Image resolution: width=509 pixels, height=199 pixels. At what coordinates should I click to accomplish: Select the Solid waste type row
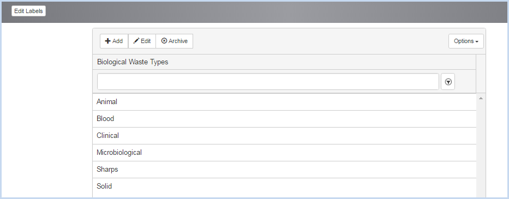point(284,186)
